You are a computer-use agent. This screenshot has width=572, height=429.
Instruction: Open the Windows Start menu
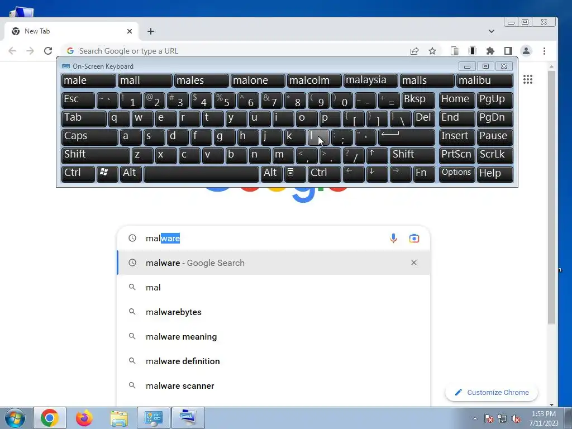[15, 418]
